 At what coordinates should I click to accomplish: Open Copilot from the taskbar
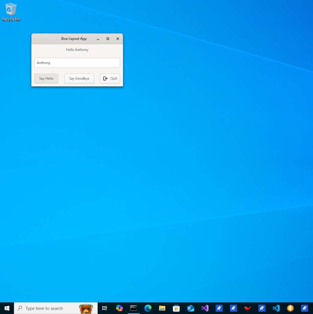click(119, 308)
